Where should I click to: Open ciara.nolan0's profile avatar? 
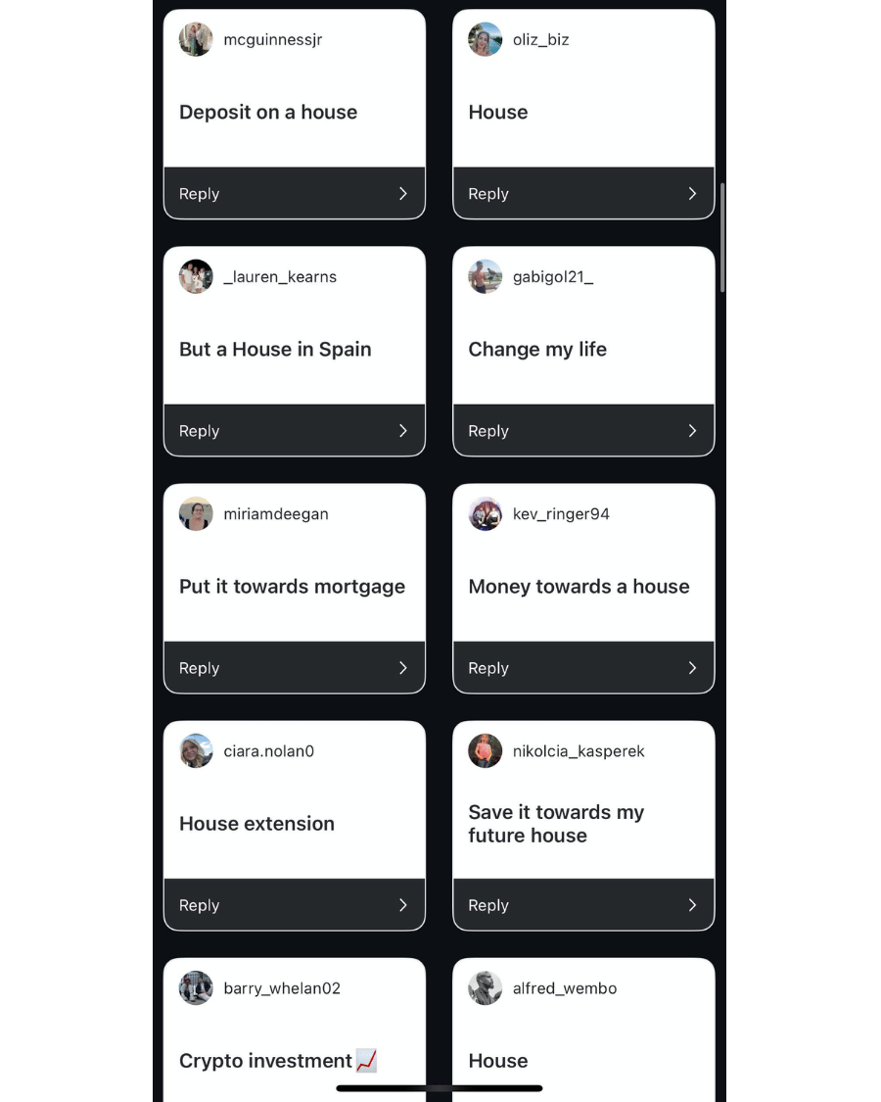pos(196,751)
